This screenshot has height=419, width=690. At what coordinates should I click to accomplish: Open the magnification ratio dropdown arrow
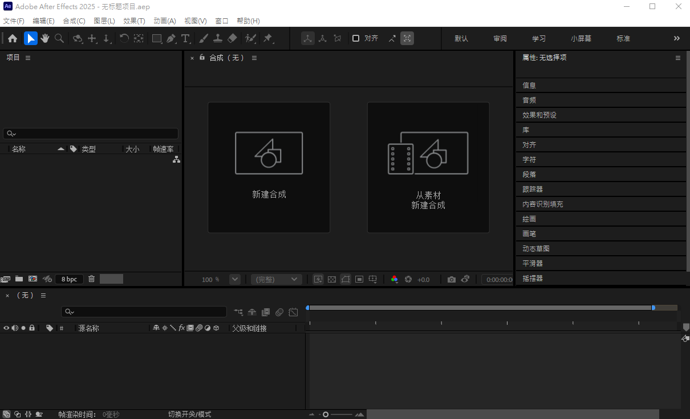click(x=235, y=279)
